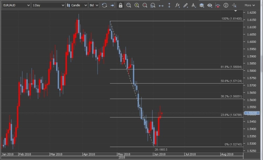
Task: Toggle the chart lock icon
Action: [x=120, y=5]
